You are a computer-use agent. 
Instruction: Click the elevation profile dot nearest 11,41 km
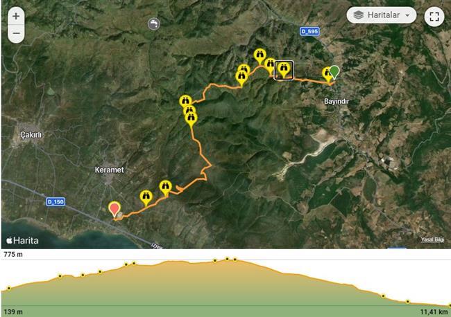click(450, 305)
